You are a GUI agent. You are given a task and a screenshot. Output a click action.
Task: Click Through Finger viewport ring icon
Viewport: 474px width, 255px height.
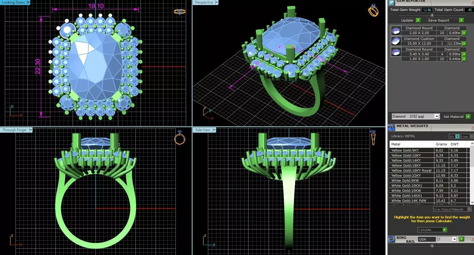click(x=179, y=137)
